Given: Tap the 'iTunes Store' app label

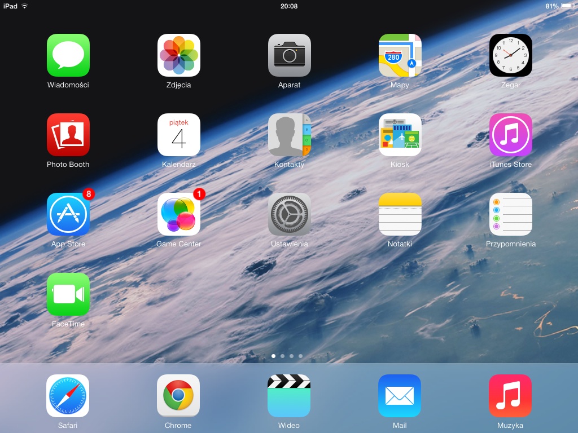Looking at the screenshot, I should (510, 165).
